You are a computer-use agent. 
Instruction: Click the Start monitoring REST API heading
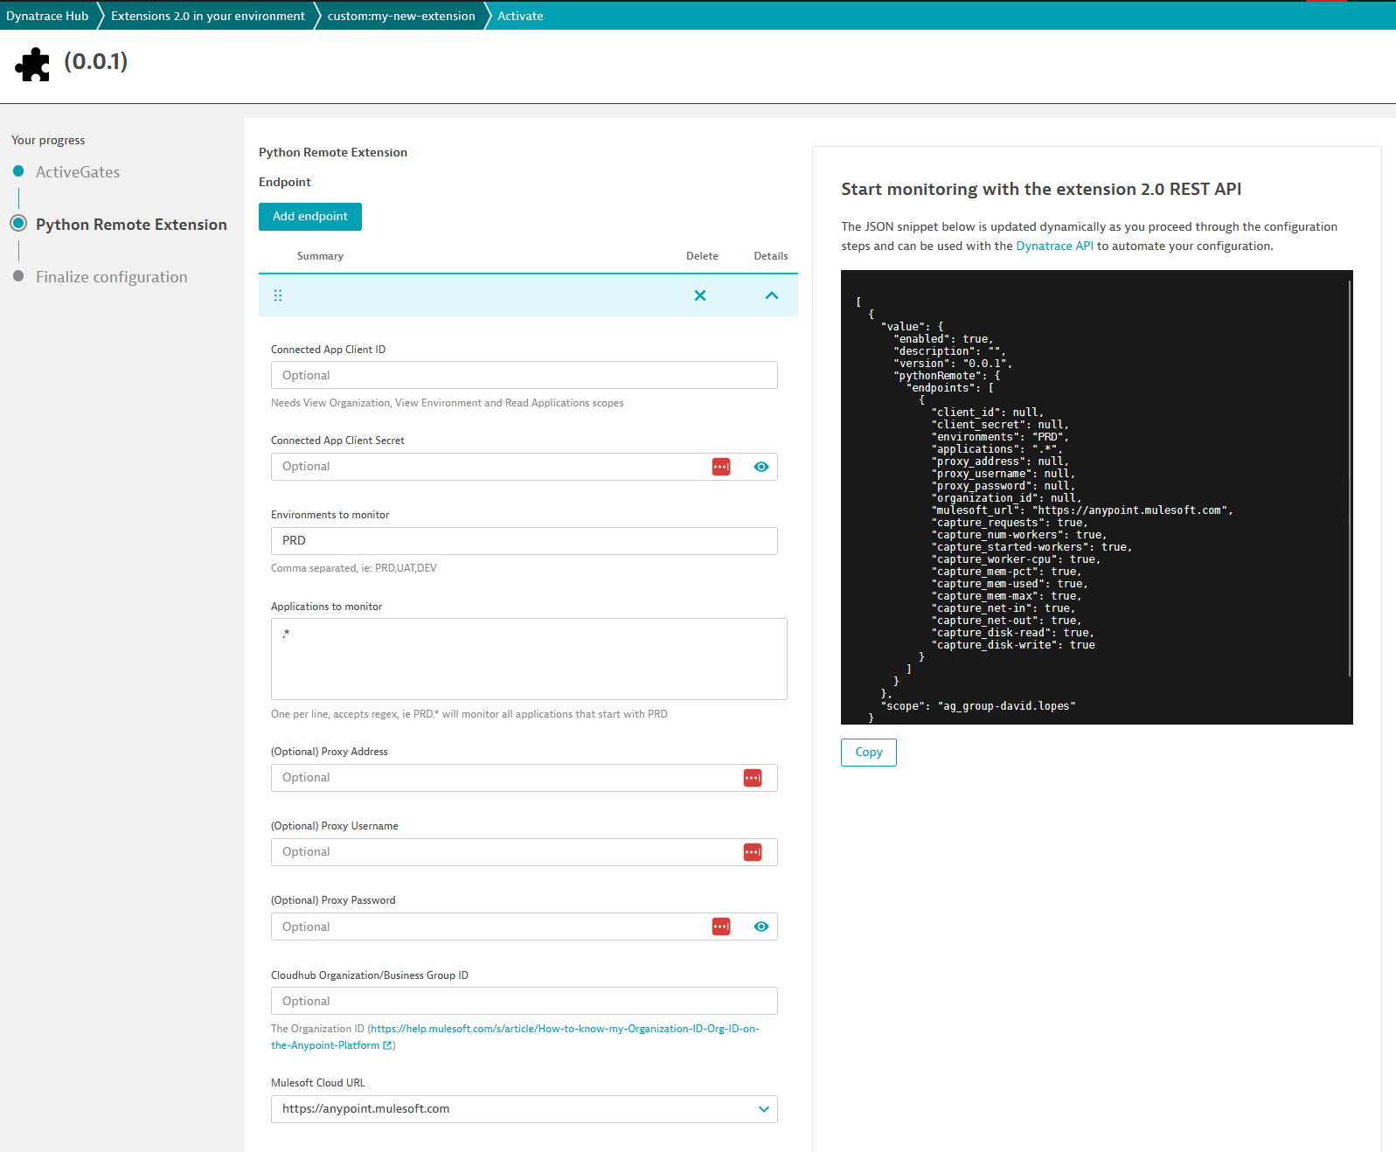click(1041, 190)
